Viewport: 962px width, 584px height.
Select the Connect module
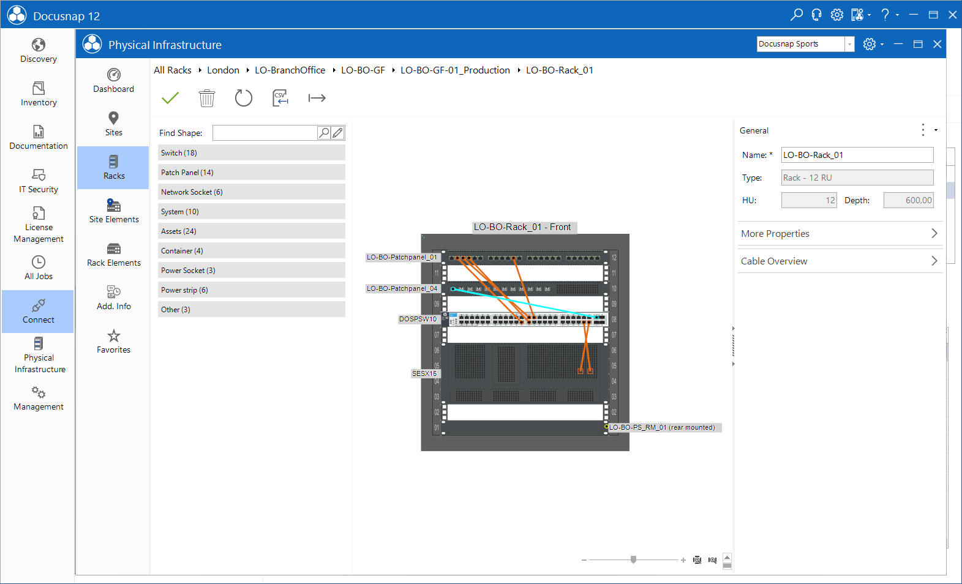38,312
